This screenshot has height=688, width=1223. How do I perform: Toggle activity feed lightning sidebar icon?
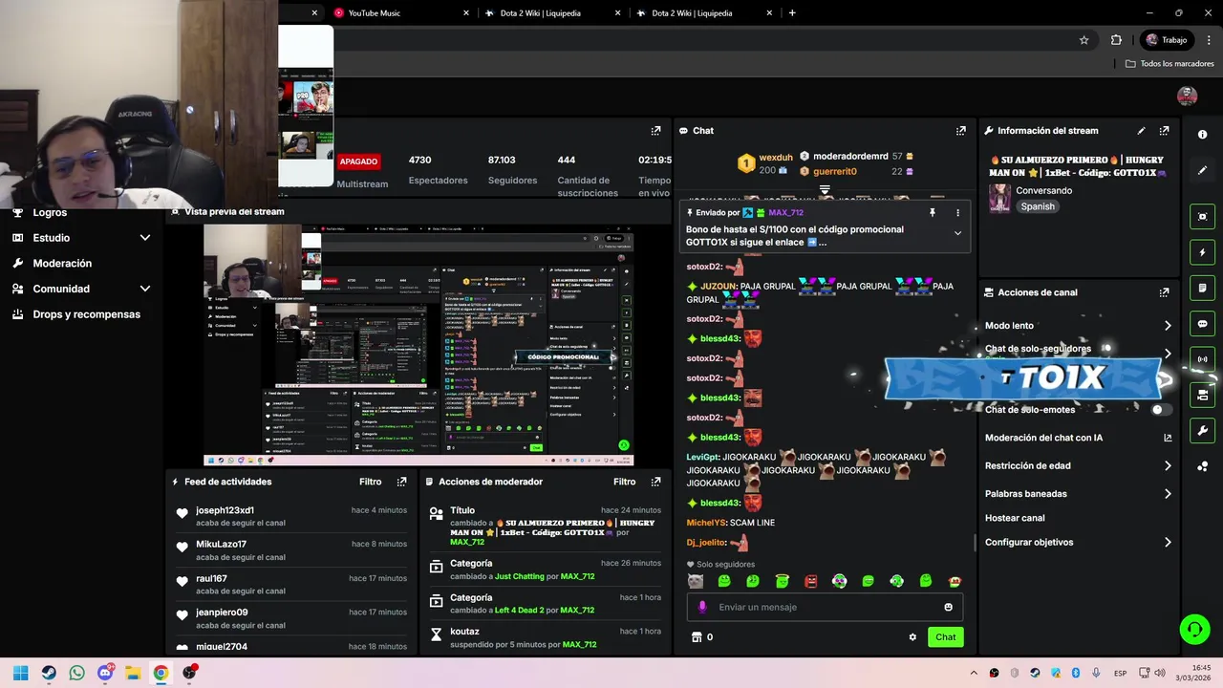tap(1202, 252)
